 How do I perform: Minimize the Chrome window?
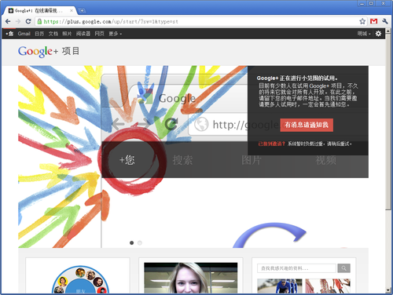362,3
